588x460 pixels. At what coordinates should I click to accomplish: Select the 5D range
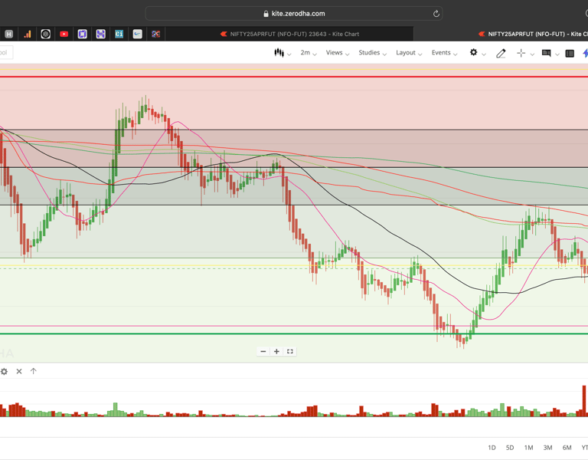(x=510, y=448)
